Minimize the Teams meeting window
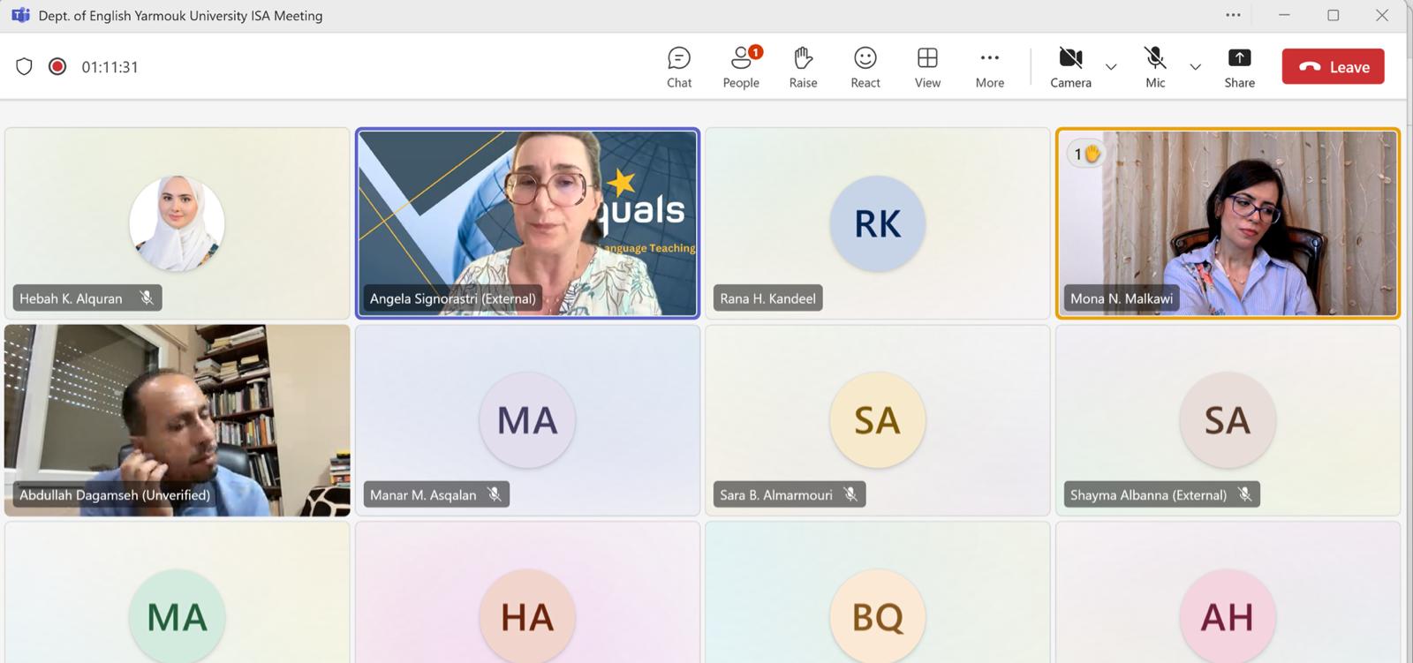The height and width of the screenshot is (663, 1413). coord(1284,15)
